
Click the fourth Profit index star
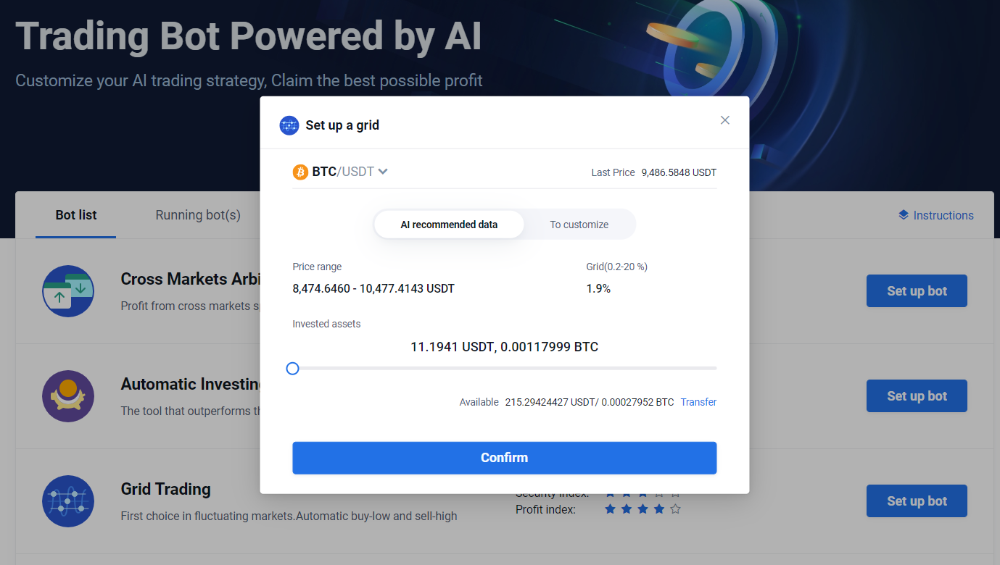659,509
